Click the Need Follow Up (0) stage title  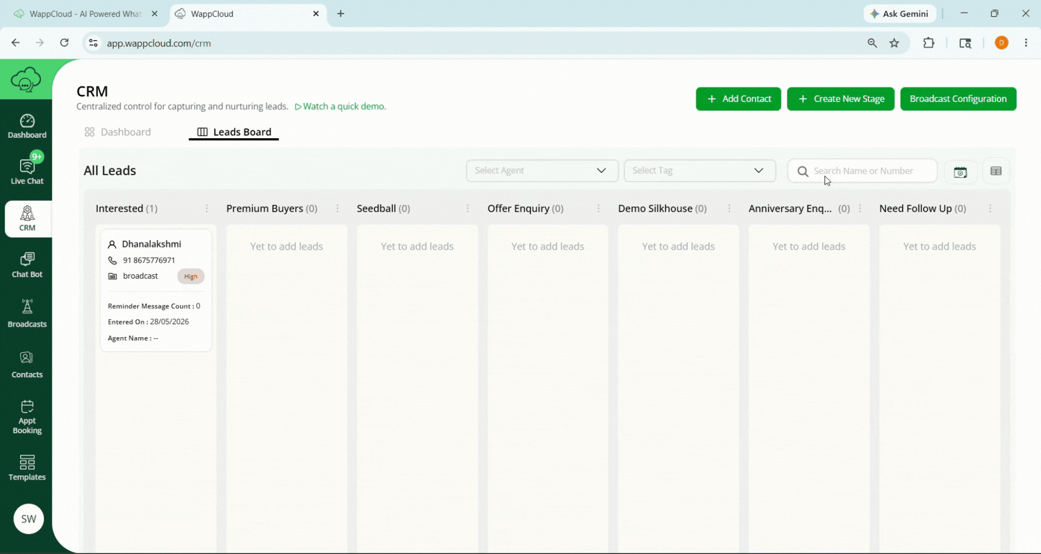point(923,209)
